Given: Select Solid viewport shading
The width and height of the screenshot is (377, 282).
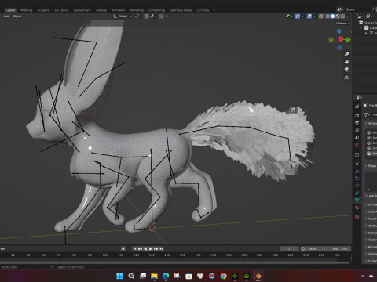Looking at the screenshot, I should (332, 16).
